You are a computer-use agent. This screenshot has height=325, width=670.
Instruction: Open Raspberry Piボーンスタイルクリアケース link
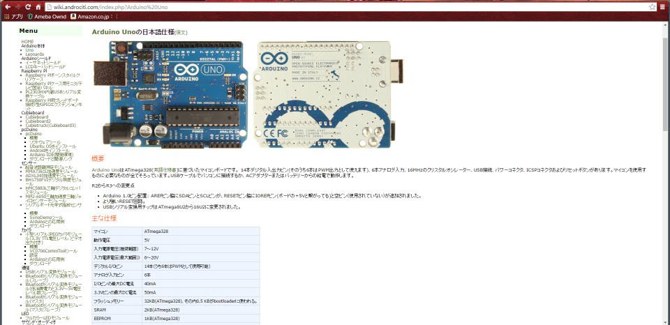click(52, 77)
